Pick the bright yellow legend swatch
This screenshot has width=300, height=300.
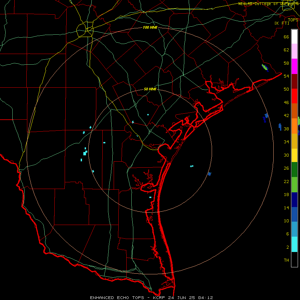[x=294, y=155]
